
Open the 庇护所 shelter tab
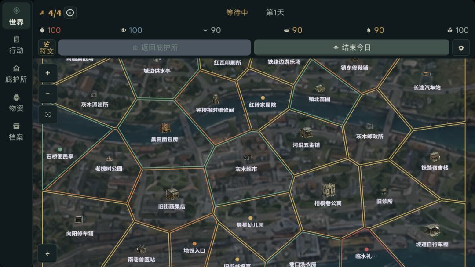(16, 74)
